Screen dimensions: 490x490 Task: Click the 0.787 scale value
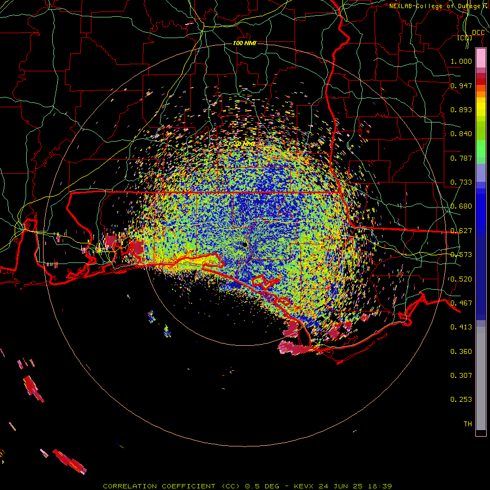(461, 158)
